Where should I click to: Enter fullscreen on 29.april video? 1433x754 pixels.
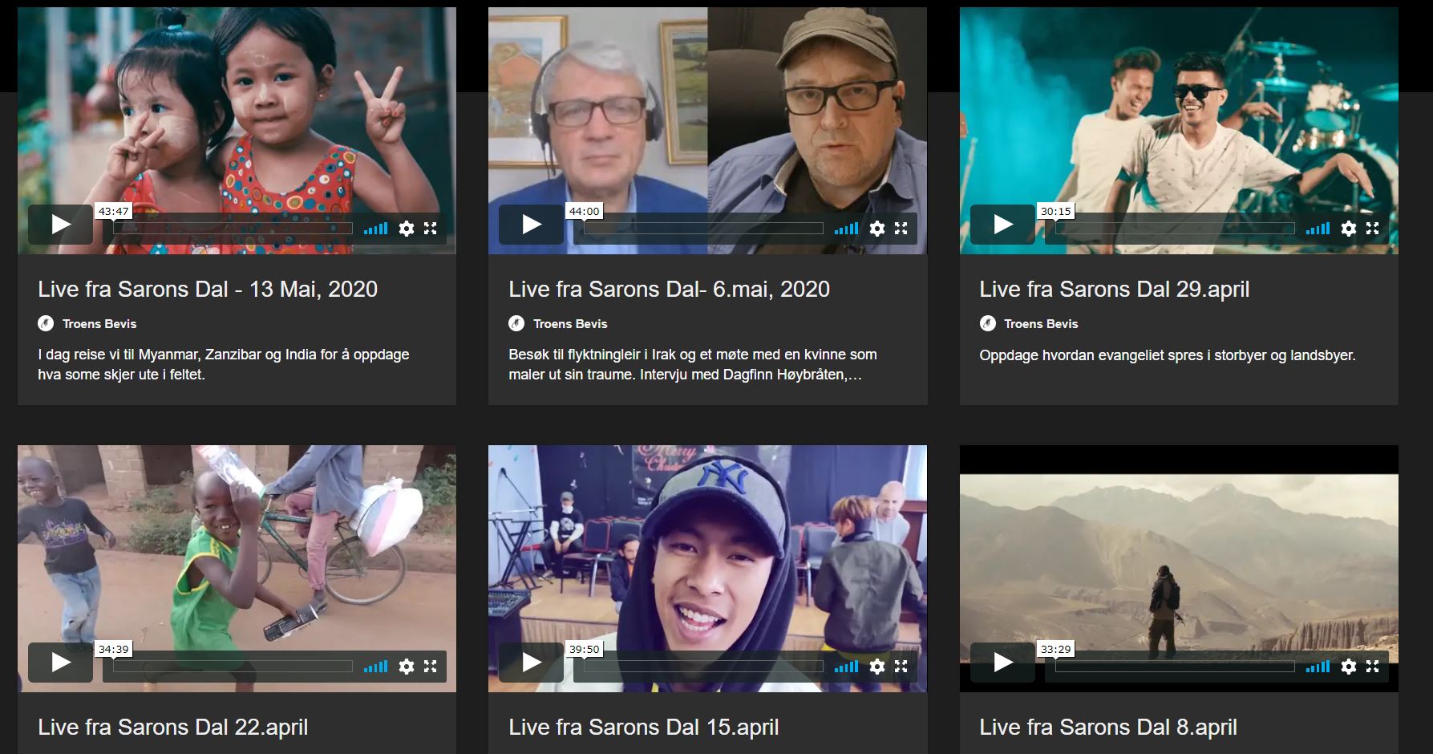click(x=1372, y=229)
